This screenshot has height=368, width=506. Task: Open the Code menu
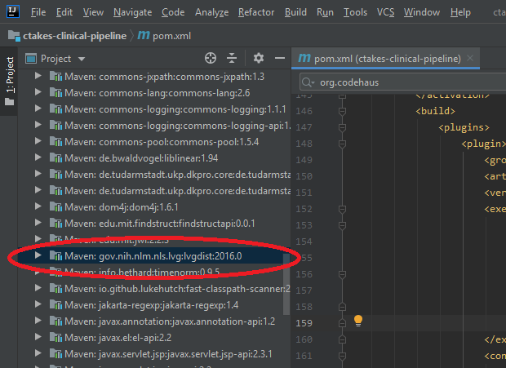point(173,12)
